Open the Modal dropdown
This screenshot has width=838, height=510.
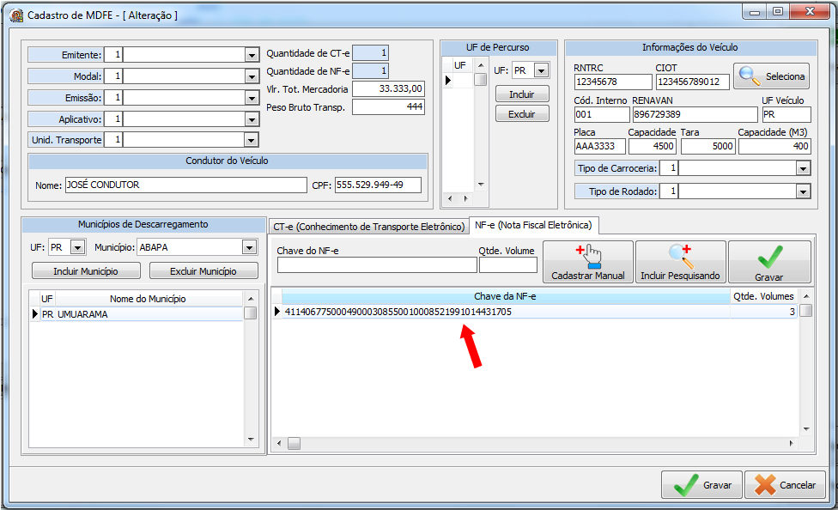coord(252,76)
